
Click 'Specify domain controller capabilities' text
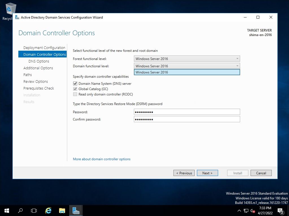pyautogui.click(x=101, y=77)
